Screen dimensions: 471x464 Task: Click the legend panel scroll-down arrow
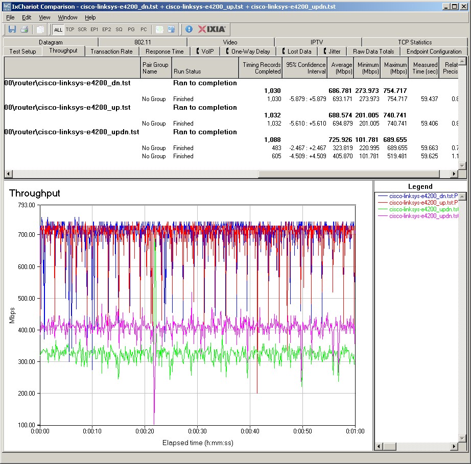point(462,438)
